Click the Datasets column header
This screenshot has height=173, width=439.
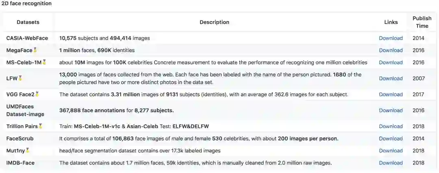coord(28,22)
